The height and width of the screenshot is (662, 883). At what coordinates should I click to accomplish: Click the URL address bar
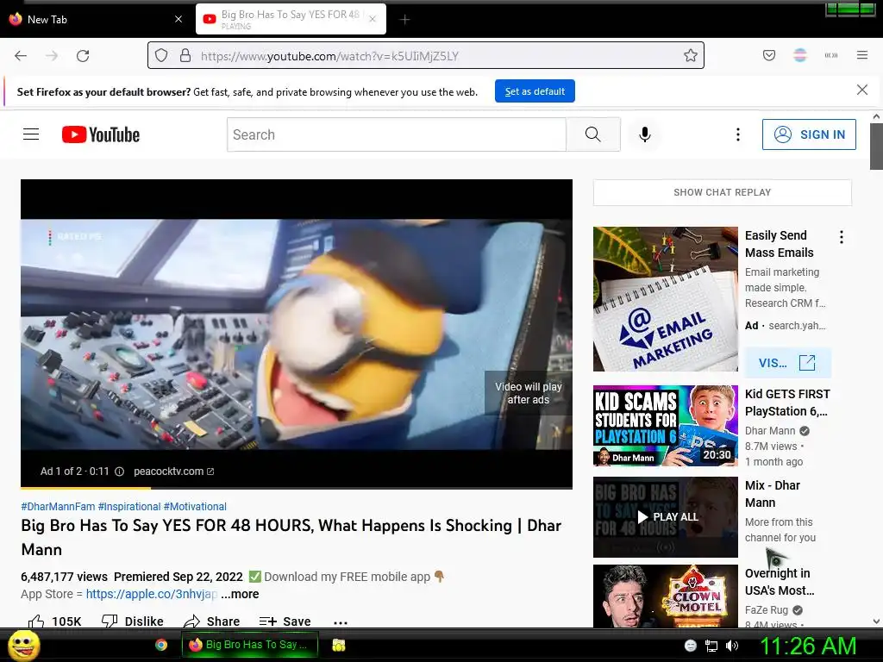coord(426,56)
